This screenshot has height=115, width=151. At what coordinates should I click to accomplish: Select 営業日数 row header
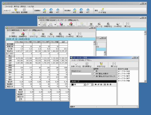(10, 47)
